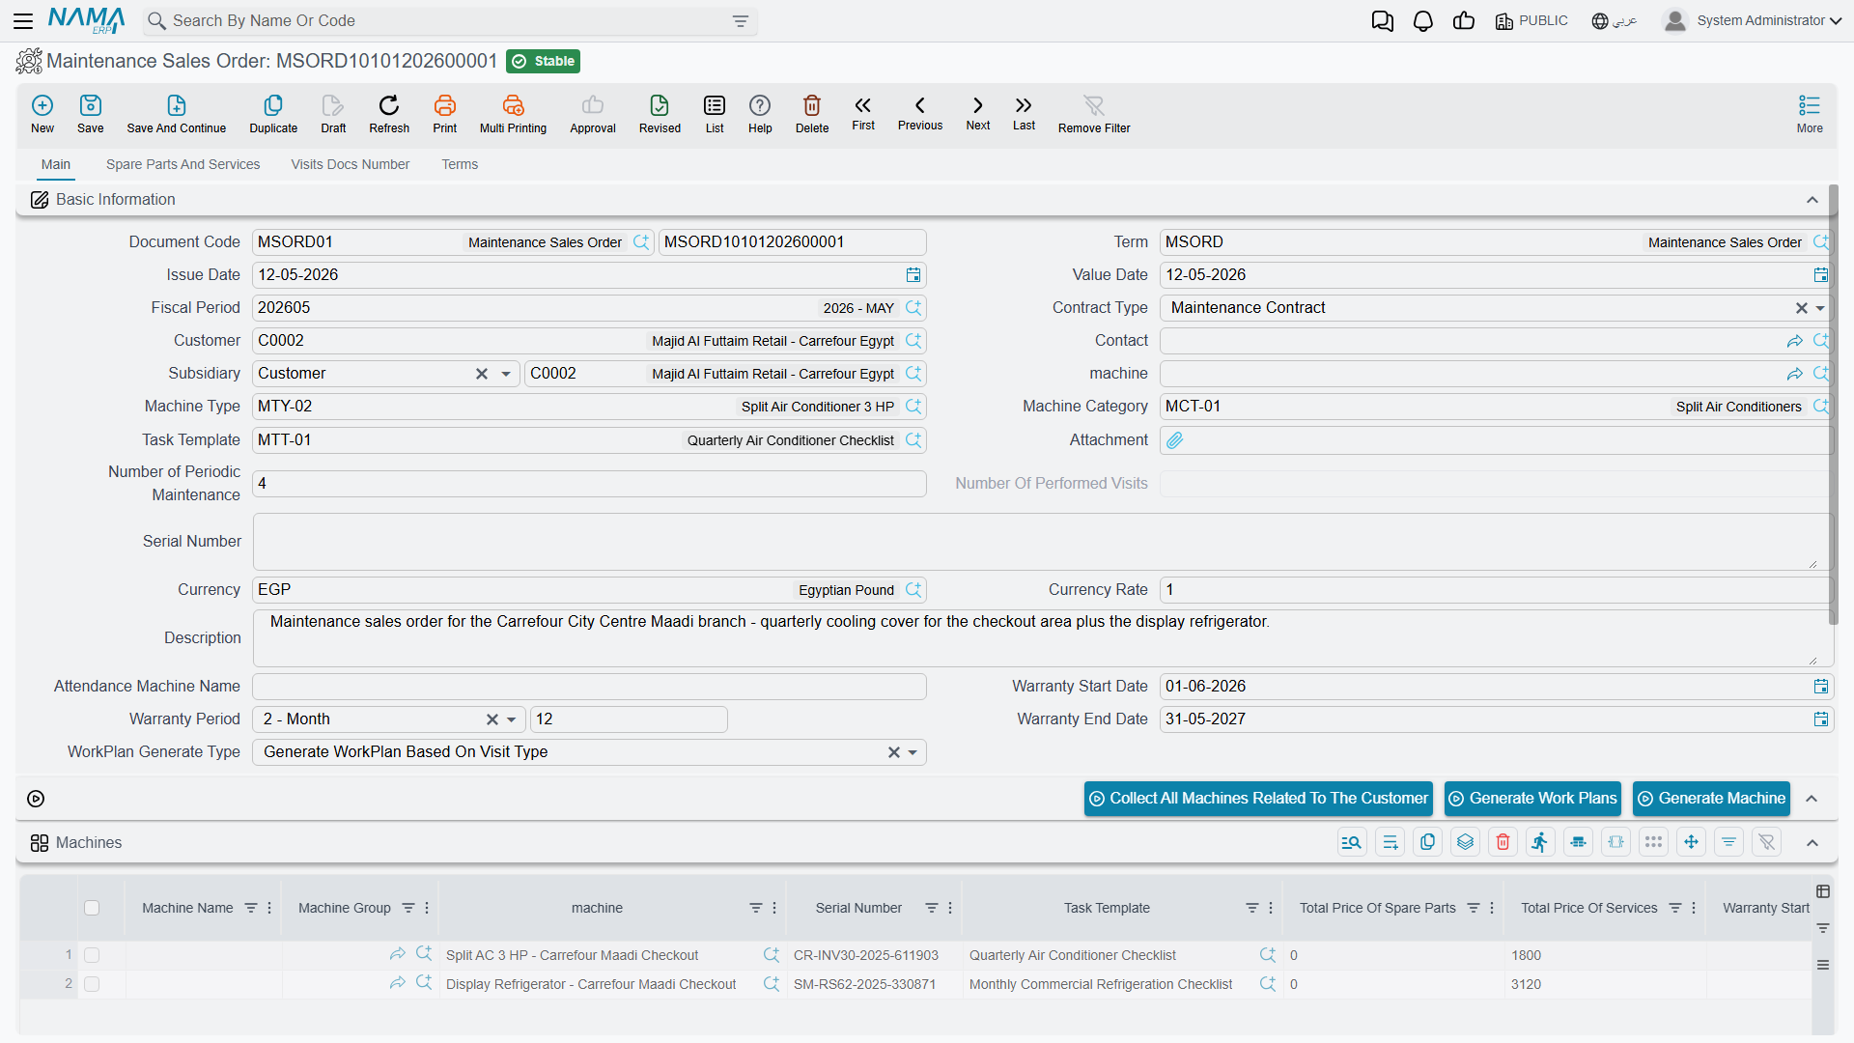Collapse the Basic Information section
Screen dimensions: 1854x1043
pyautogui.click(x=1812, y=200)
